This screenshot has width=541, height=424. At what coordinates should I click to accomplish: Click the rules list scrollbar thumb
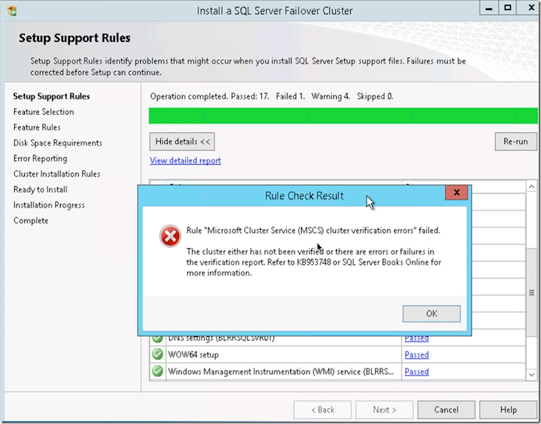(532, 293)
